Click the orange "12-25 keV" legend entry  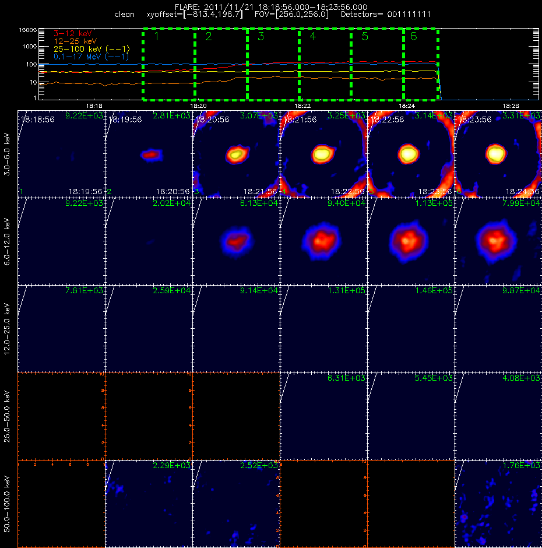75,41
